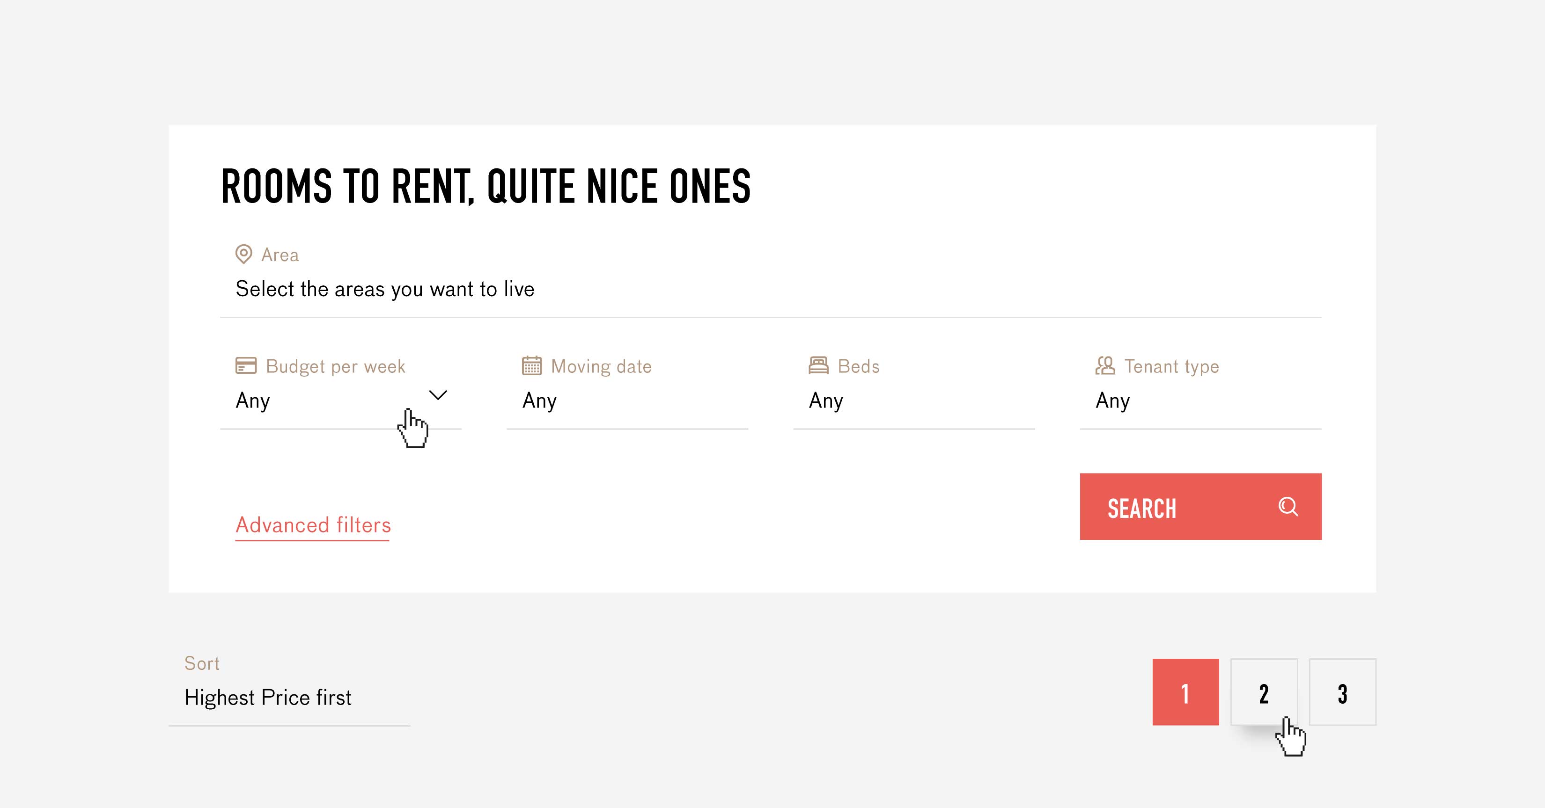Click the 'Tenant type' label text
1545x808 pixels.
point(1171,366)
